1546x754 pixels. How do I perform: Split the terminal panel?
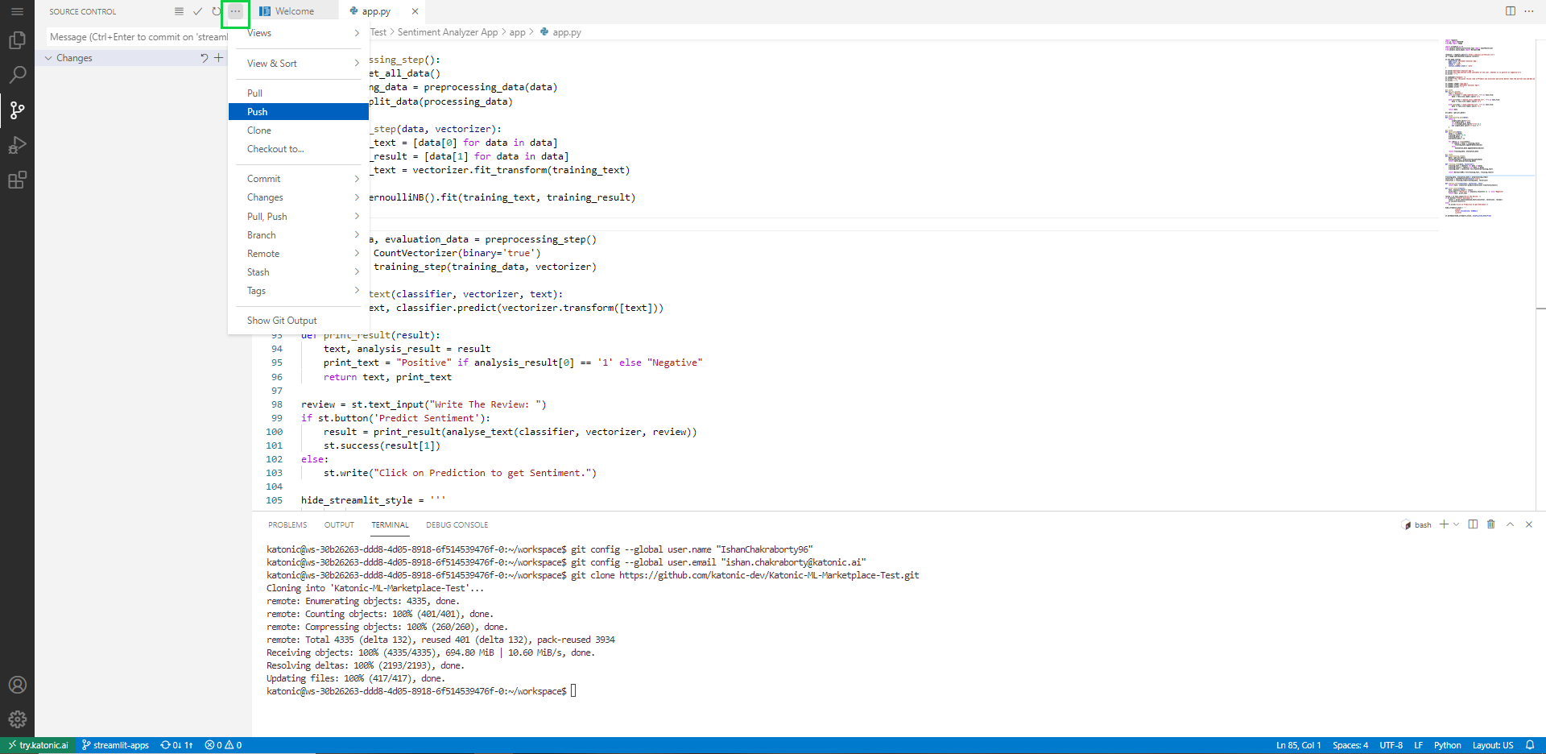tap(1473, 524)
